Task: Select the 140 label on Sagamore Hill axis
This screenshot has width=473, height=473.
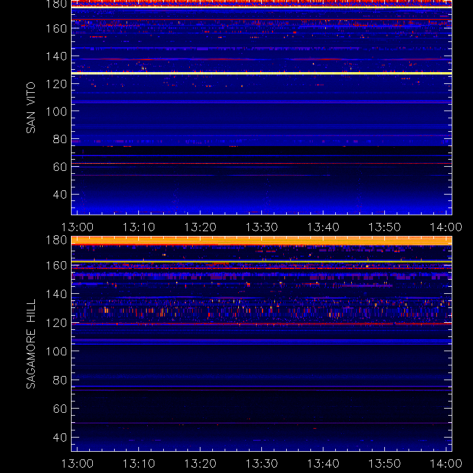Action: [x=56, y=294]
